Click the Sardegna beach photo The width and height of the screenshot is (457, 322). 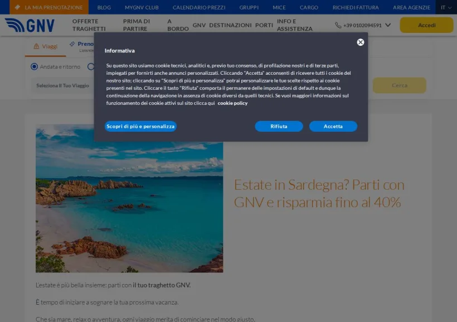click(129, 199)
